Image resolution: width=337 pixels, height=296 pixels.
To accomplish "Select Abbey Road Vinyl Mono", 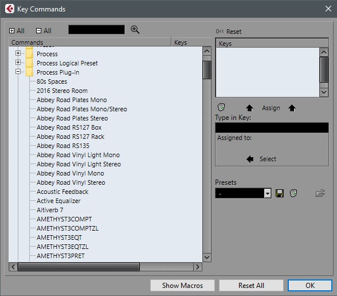I will point(70,173).
